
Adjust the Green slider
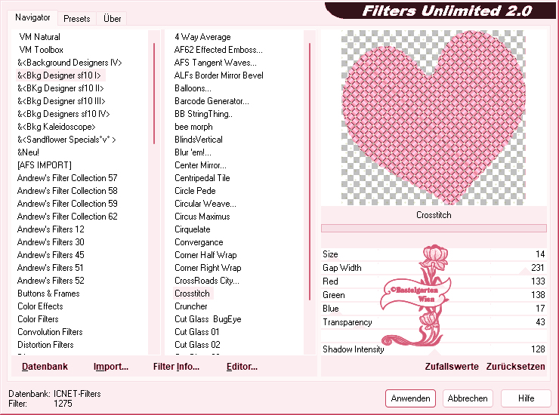434,295
